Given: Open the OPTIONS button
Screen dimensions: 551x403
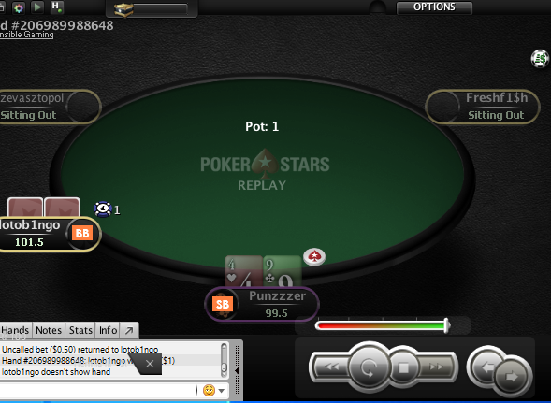Looking at the screenshot, I should [434, 7].
